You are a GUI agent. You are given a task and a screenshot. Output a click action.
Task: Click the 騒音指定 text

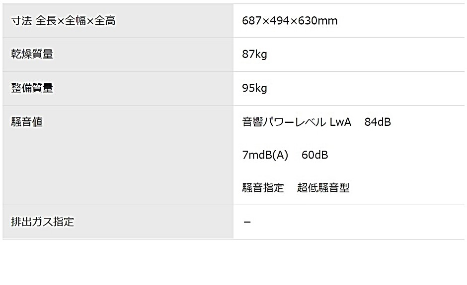click(263, 188)
